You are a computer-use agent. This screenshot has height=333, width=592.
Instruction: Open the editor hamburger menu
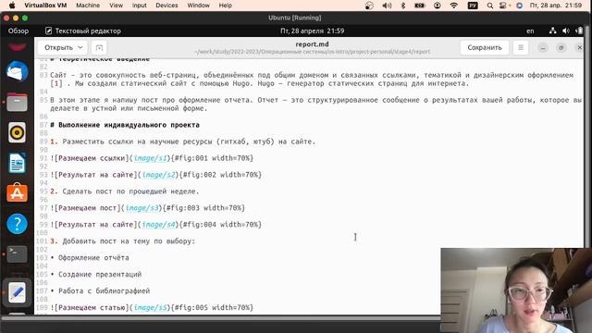tap(521, 47)
